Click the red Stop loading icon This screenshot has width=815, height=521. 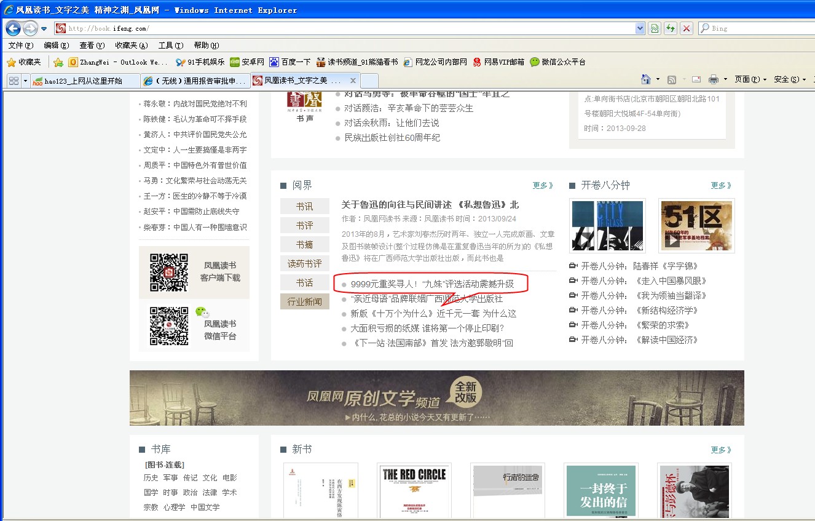687,28
